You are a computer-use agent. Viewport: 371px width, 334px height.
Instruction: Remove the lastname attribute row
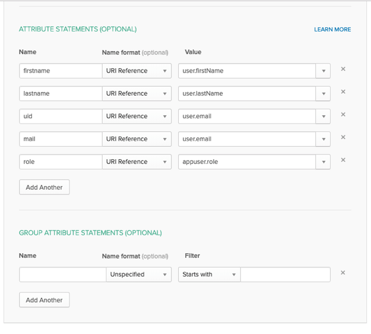[x=343, y=92]
